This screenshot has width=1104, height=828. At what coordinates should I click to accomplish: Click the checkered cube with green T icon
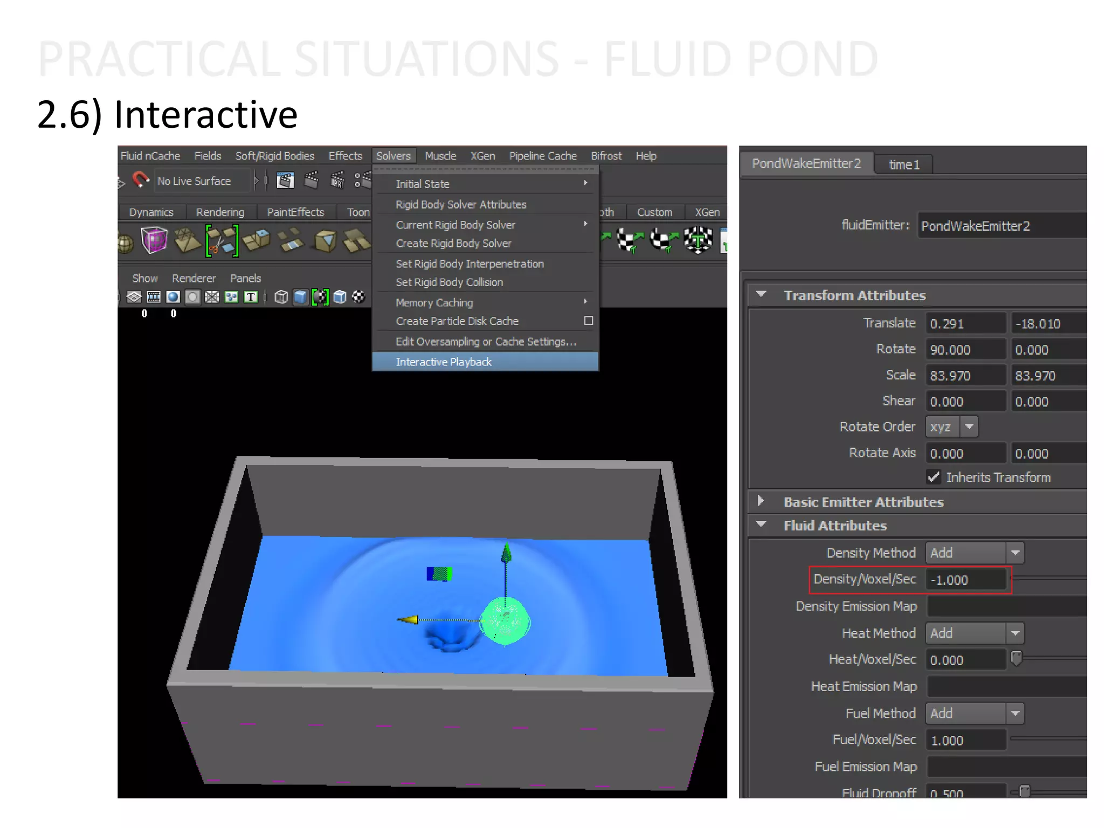pyautogui.click(x=698, y=240)
